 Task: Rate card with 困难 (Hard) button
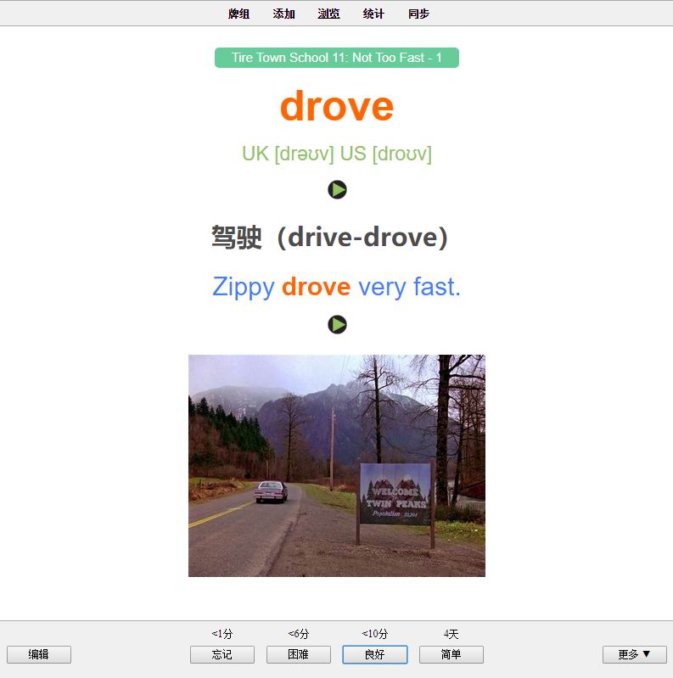[x=299, y=654]
